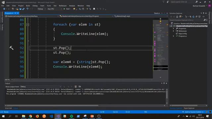
Task: Select App.config in Solution Explorer
Action: pos(183,34)
